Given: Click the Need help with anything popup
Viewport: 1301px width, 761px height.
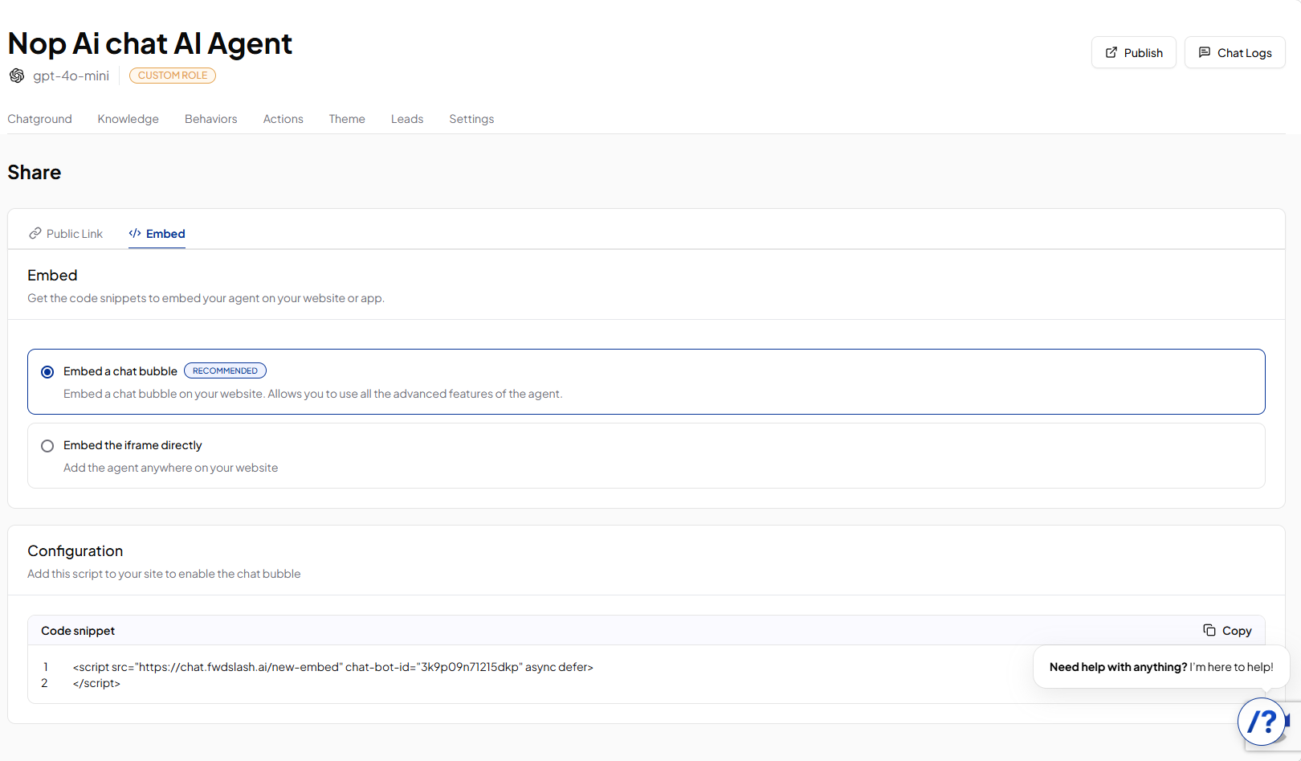Looking at the screenshot, I should [x=1161, y=666].
